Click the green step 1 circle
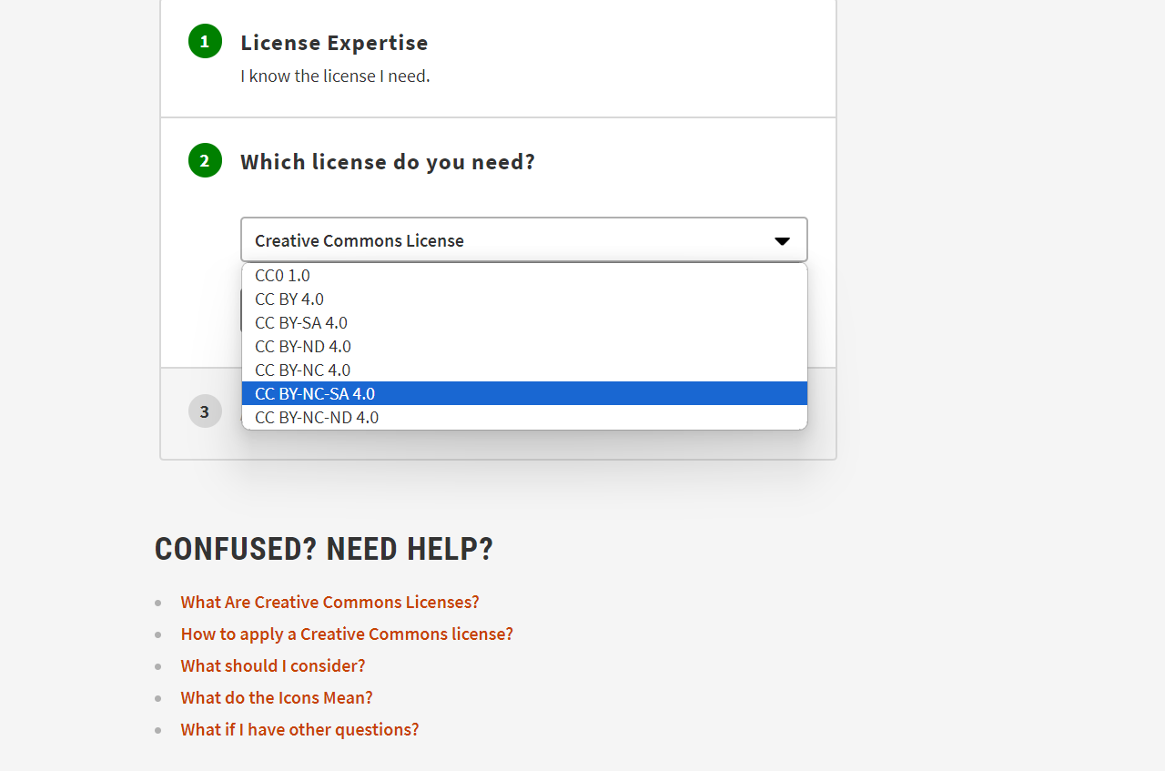1165x771 pixels. tap(205, 41)
